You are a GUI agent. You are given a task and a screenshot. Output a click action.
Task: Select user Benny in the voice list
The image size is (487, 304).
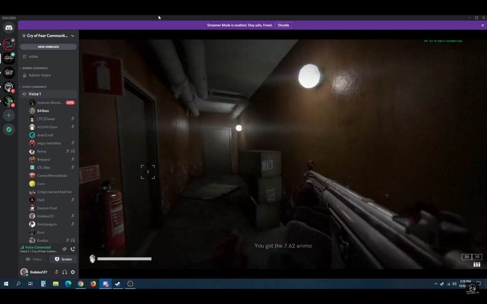[x=52, y=151]
